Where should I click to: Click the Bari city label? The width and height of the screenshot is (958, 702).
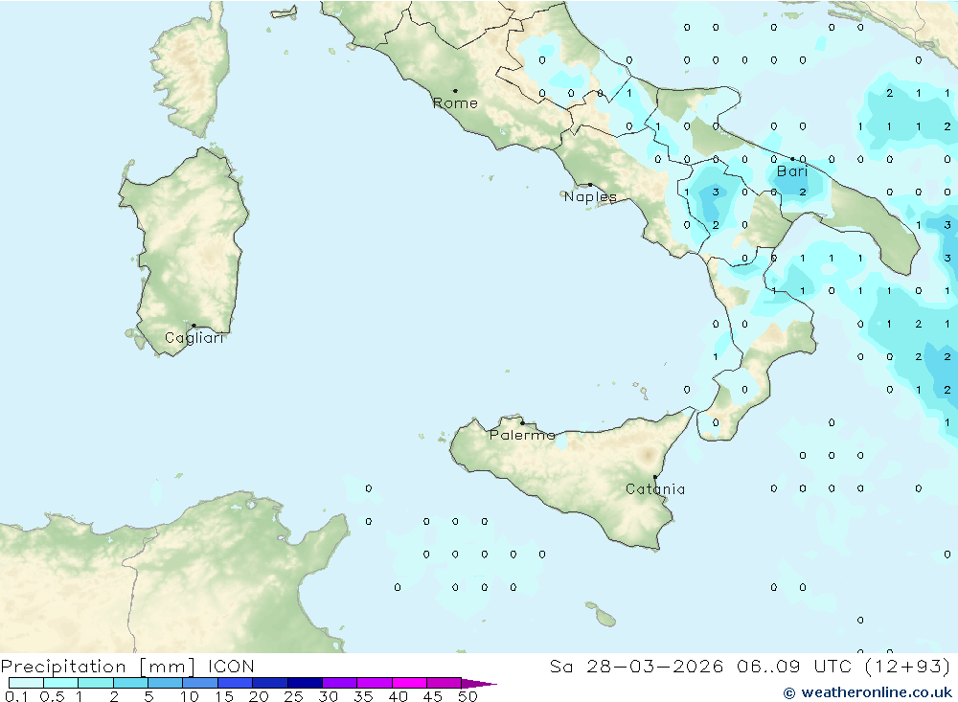[x=792, y=171]
